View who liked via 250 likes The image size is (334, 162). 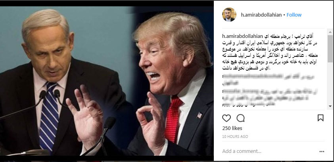232,128
